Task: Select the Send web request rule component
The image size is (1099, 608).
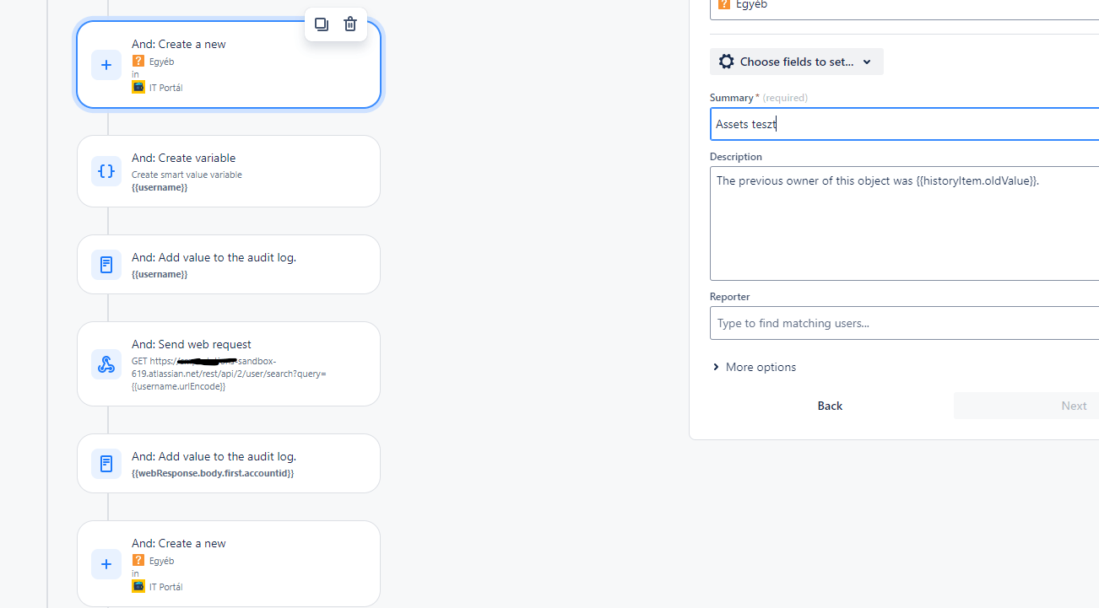Action: click(228, 363)
